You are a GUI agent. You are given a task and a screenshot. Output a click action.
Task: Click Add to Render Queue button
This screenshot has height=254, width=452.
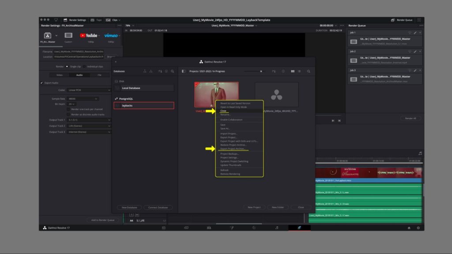(x=103, y=220)
